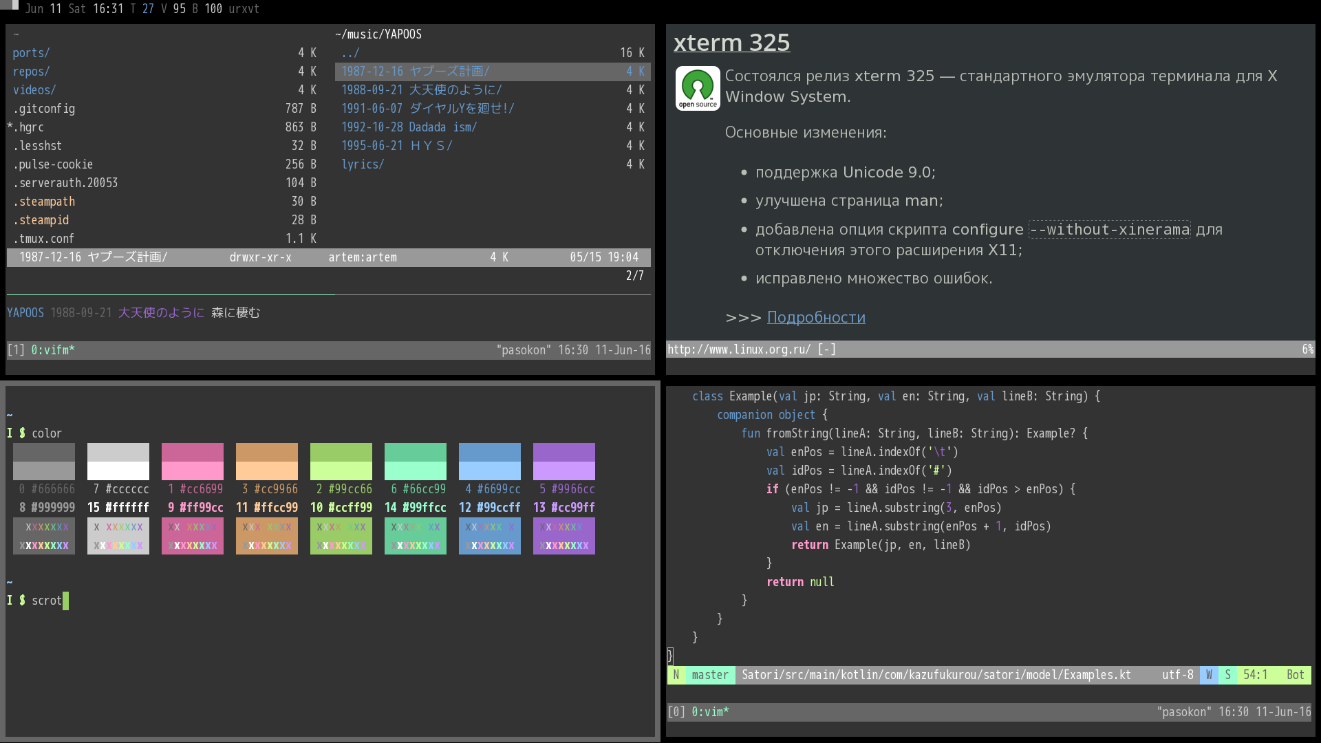Click the #66cc99 teal color swatch
This screenshot has height=743, width=1321.
[x=416, y=462]
